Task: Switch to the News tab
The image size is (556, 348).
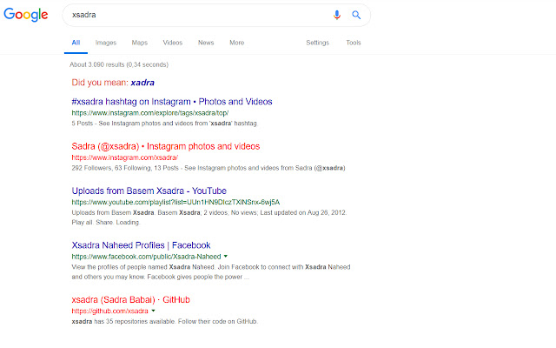Action: point(206,42)
